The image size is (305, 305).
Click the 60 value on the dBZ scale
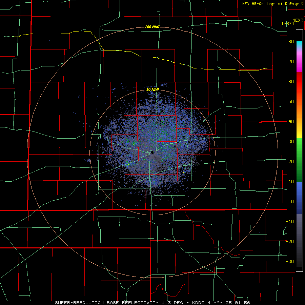coord(291,81)
